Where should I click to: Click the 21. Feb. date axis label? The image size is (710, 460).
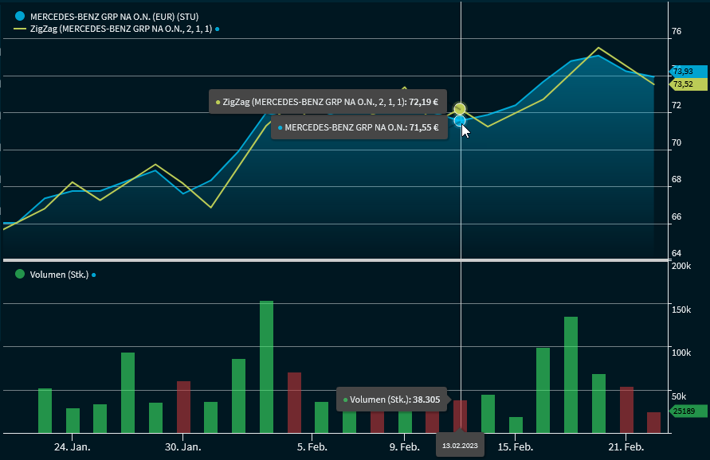pos(626,447)
